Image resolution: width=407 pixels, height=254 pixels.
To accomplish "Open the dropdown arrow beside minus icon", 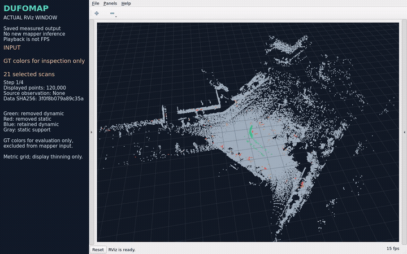I will [116, 16].
